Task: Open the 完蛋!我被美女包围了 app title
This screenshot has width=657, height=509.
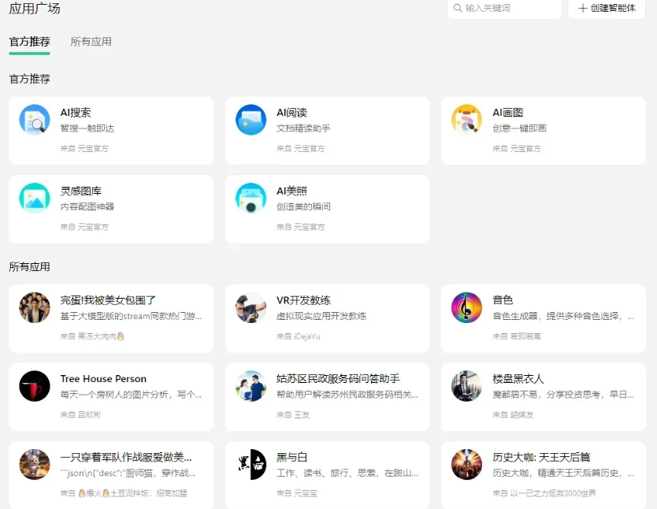Action: (x=108, y=300)
